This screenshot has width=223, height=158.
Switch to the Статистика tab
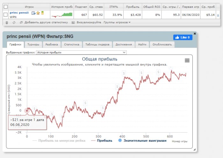pyautogui.click(x=72, y=45)
